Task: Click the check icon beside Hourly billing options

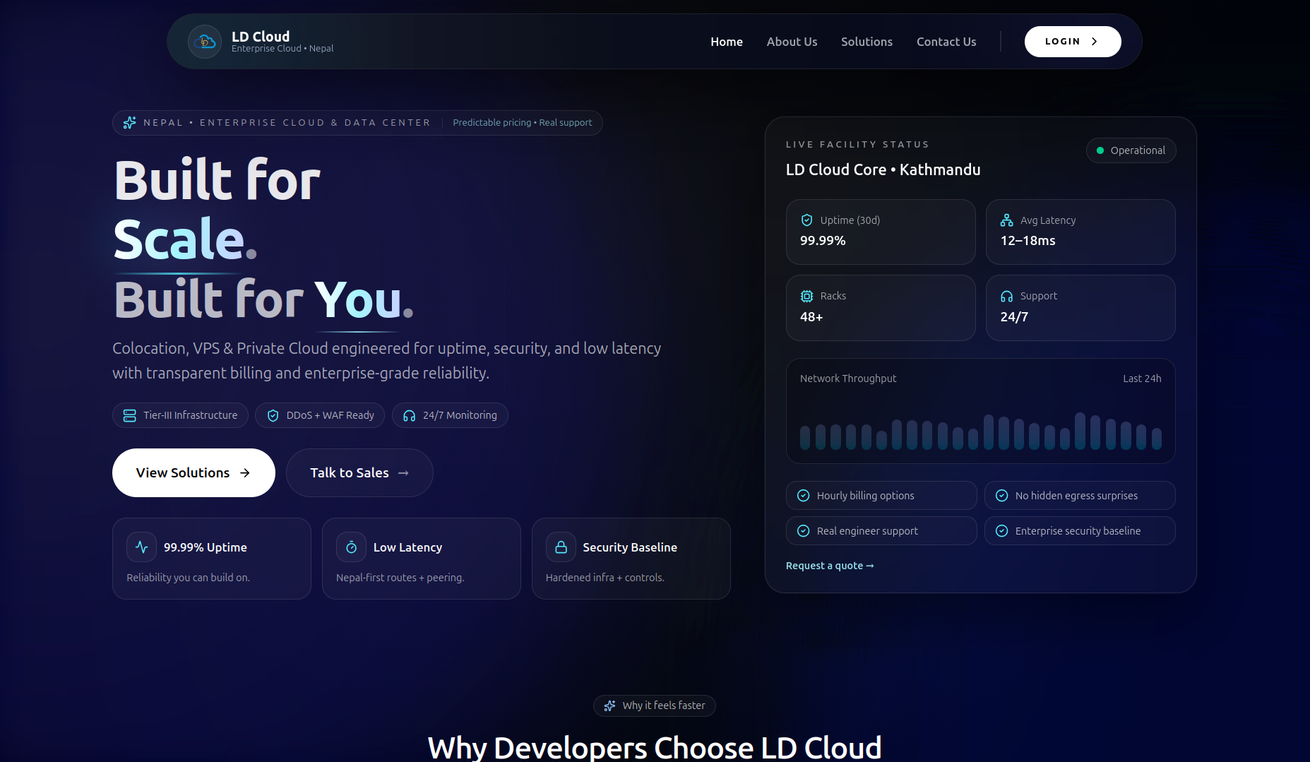Action: click(x=803, y=496)
